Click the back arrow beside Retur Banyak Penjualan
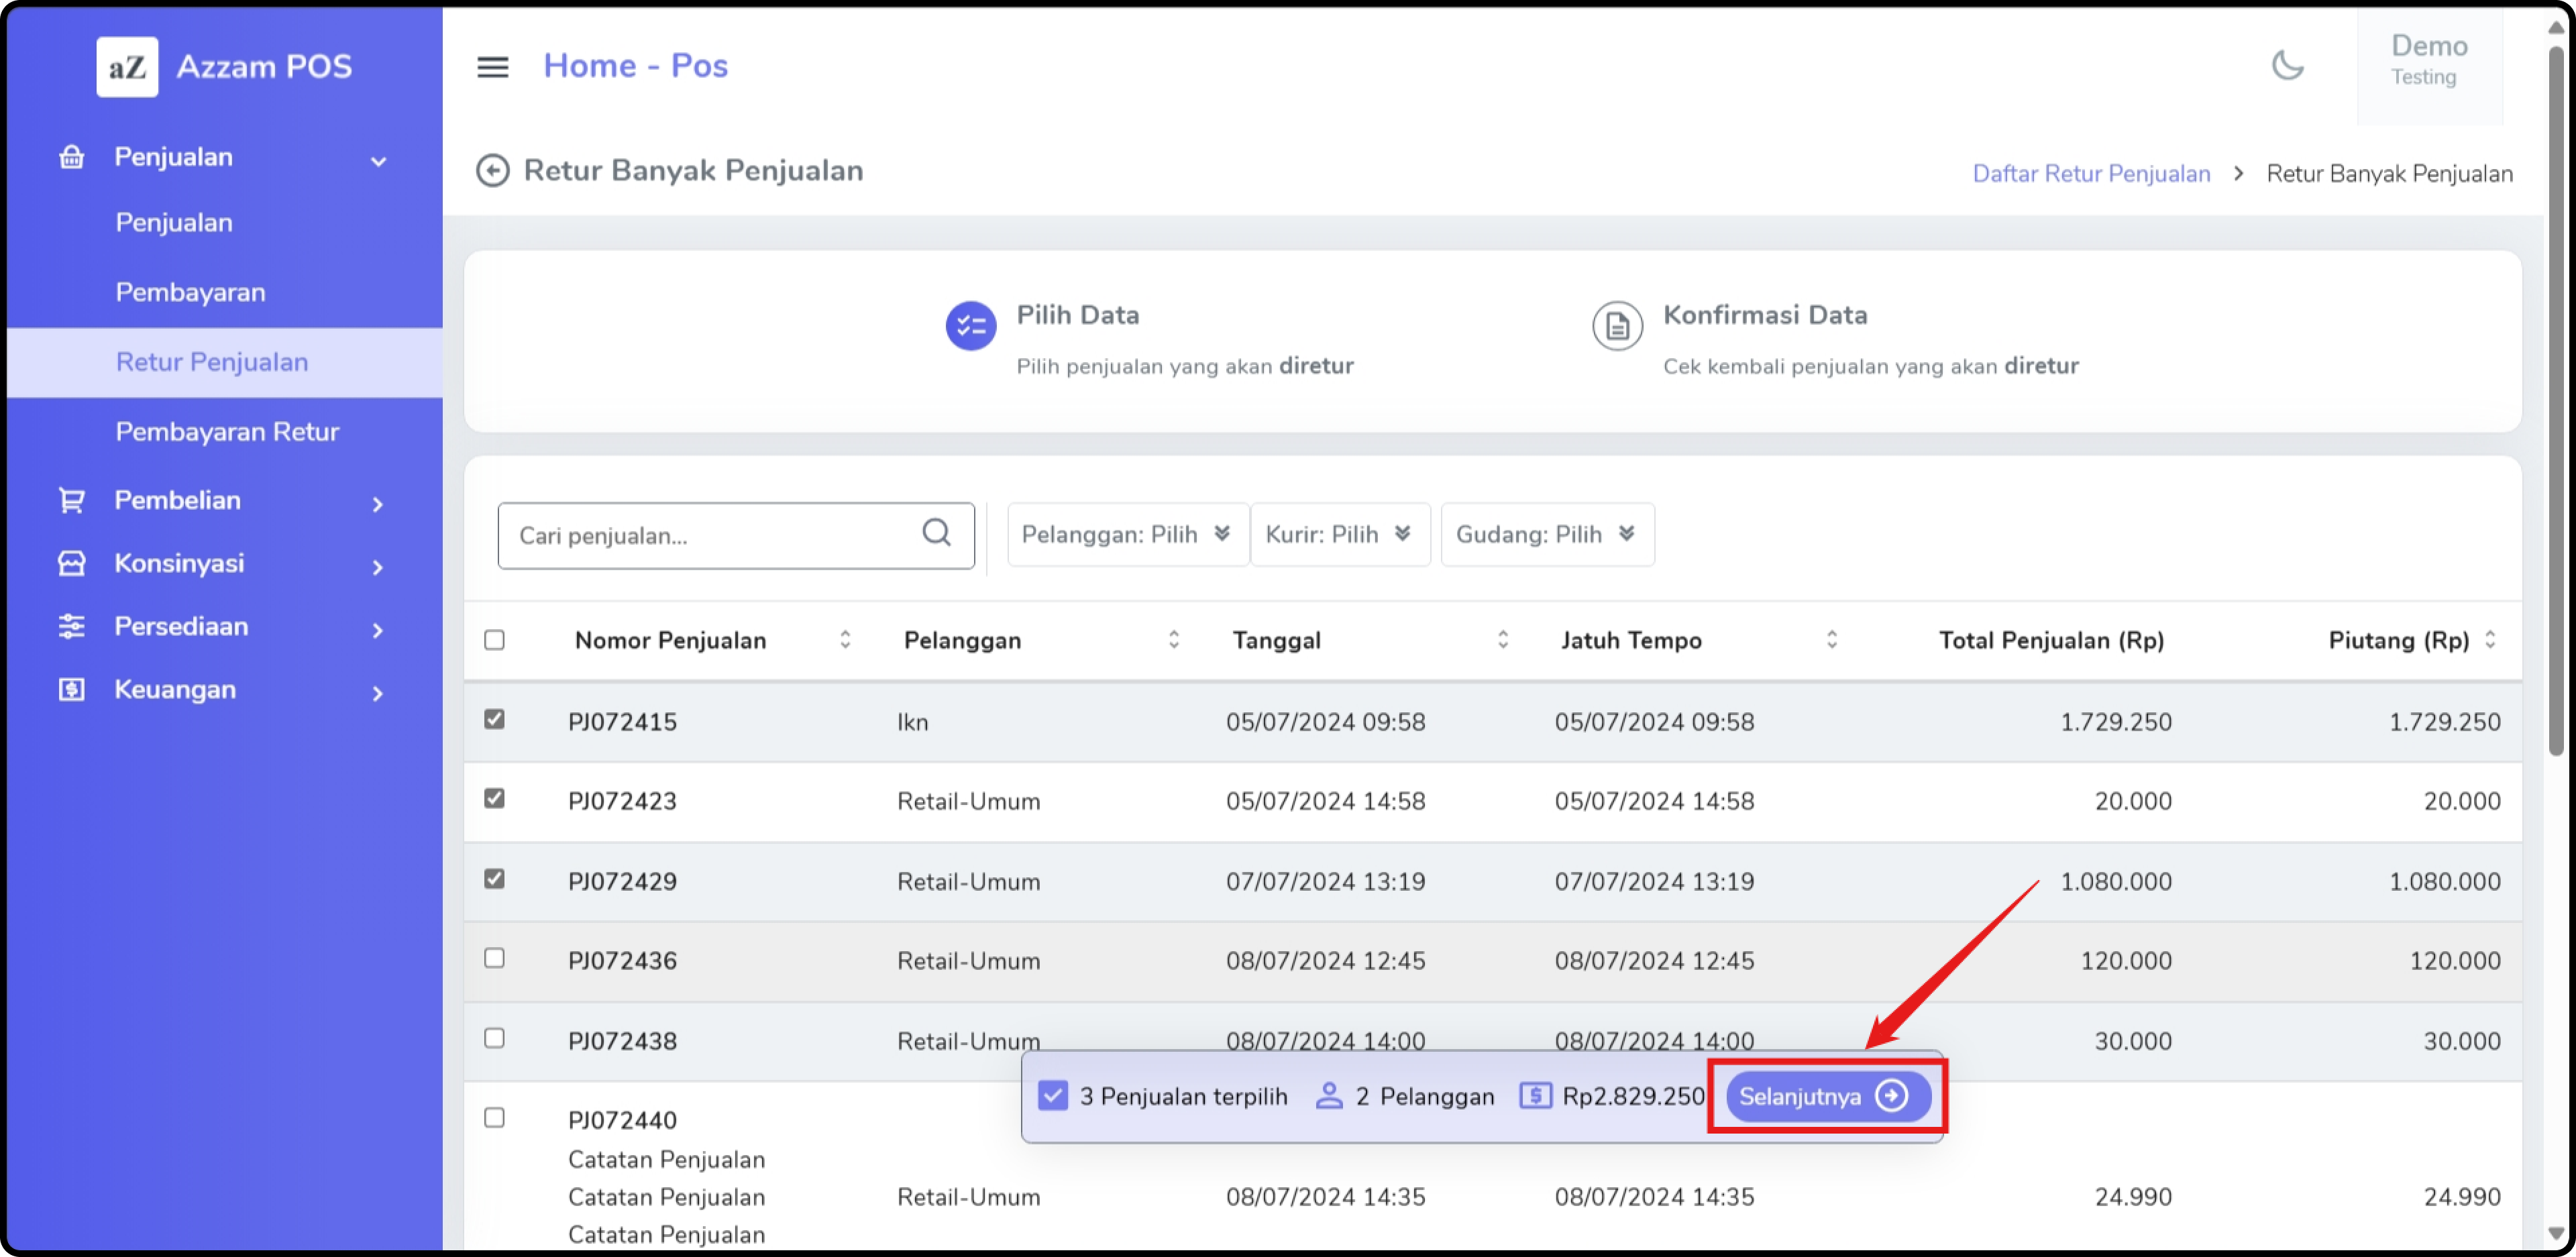 coord(492,171)
